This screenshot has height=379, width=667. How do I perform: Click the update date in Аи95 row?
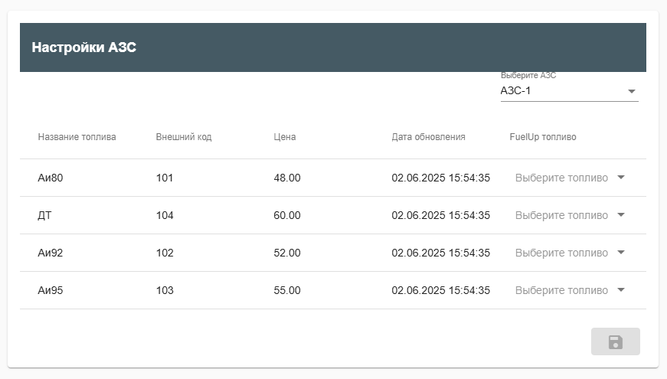click(440, 290)
